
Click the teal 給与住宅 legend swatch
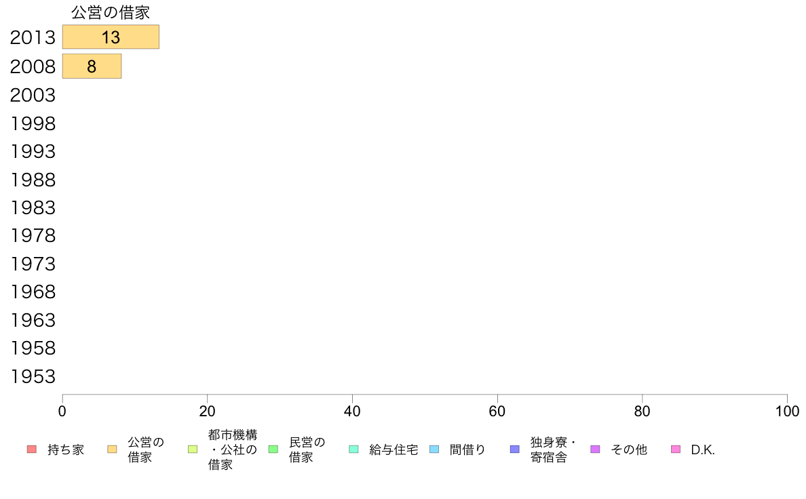(353, 450)
